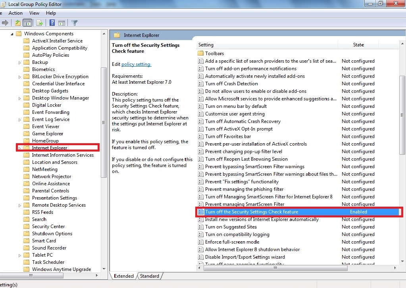Screen dimensions: 406x288
Task: Select the Online Assistance tree item
Action: [51, 184]
